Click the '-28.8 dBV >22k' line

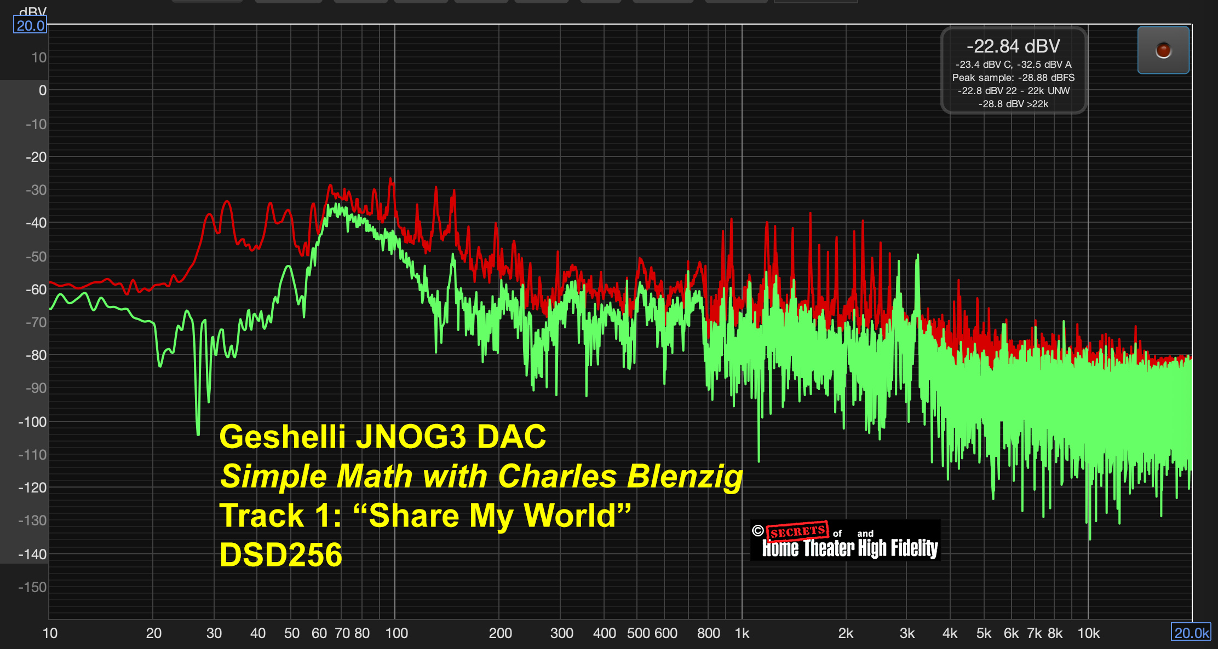1013,104
